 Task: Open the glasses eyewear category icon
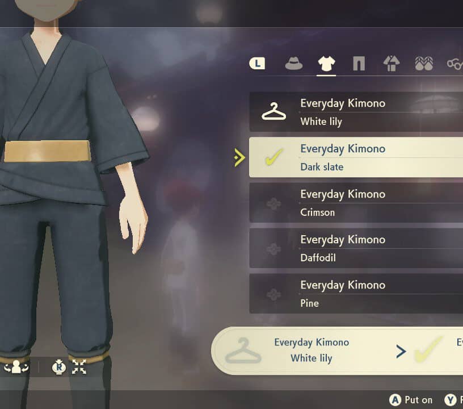pyautogui.click(x=454, y=63)
